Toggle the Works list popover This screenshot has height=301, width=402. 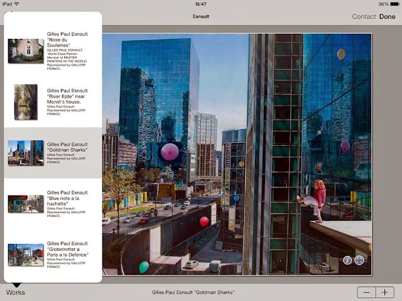point(16,292)
